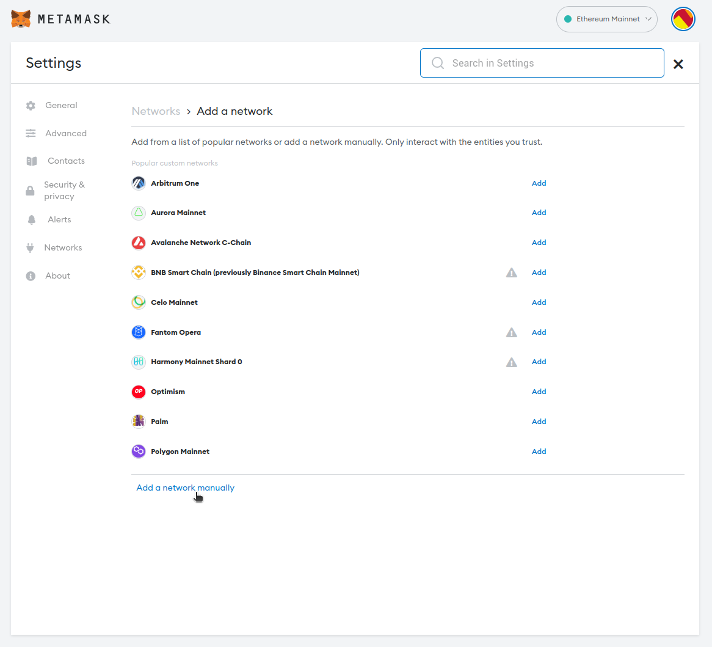
Task: Go to Advanced settings
Action: (x=65, y=133)
